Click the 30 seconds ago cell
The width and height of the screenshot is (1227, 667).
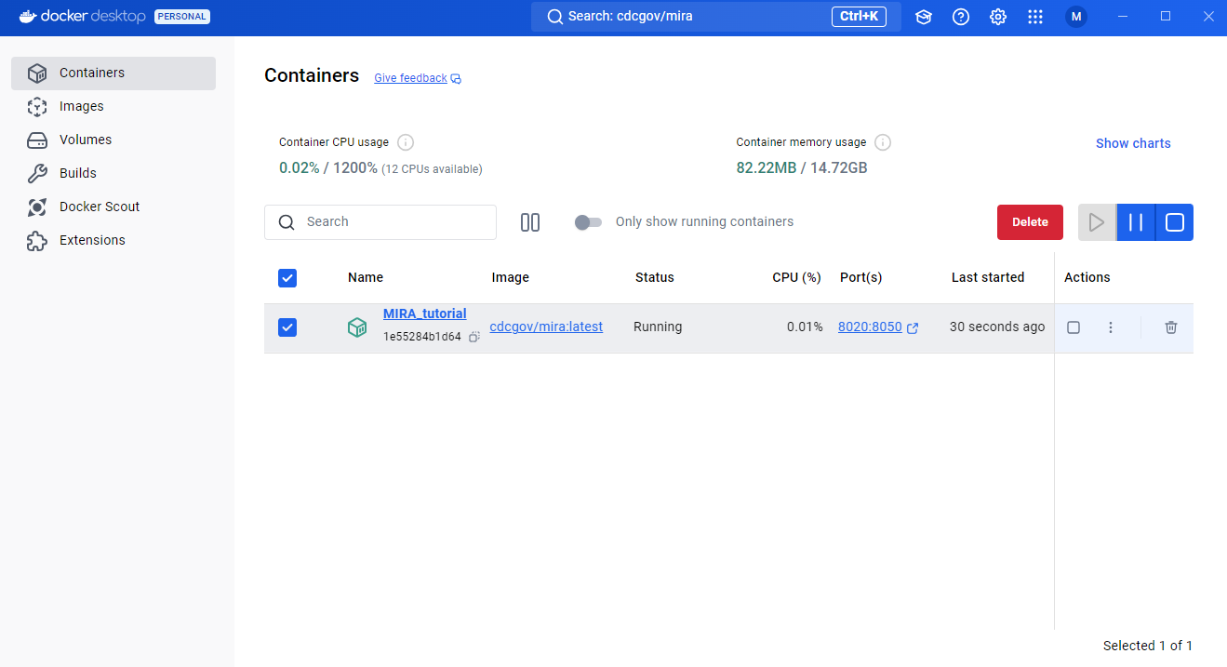tap(997, 327)
